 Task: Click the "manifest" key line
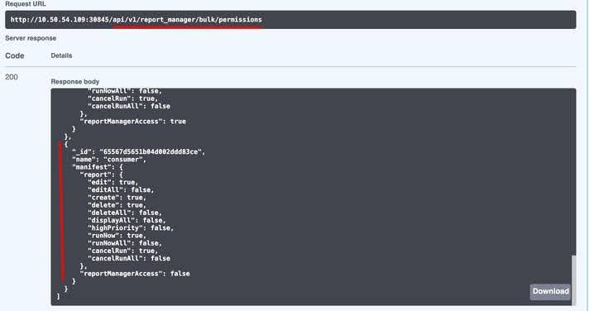(98, 167)
